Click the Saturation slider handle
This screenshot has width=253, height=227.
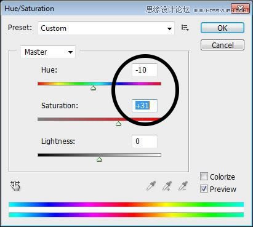[118, 124]
